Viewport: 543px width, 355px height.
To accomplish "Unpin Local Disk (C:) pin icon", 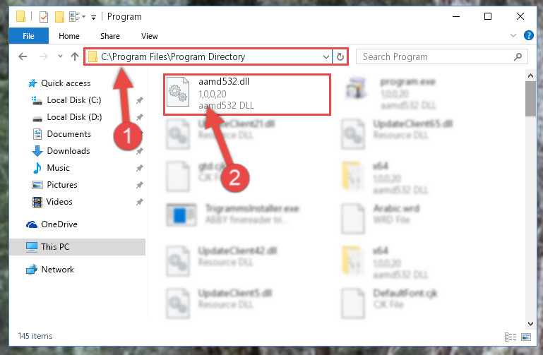I will 140,100.
